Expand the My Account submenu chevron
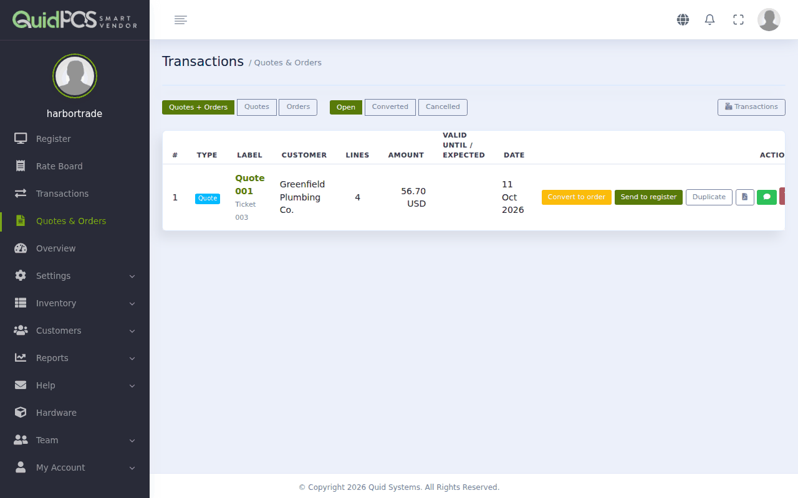 click(132, 467)
